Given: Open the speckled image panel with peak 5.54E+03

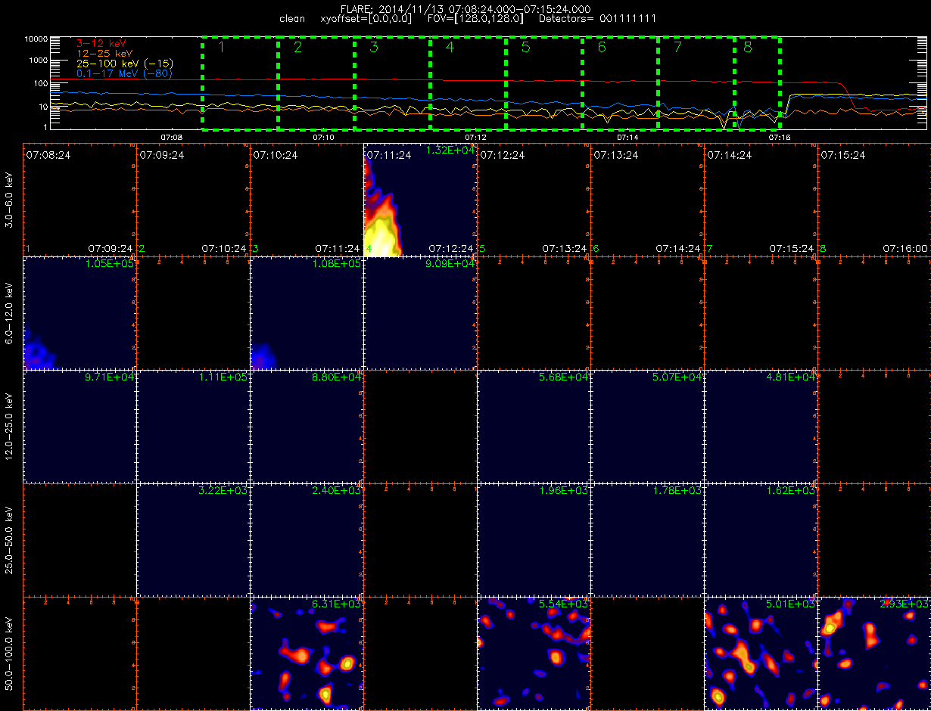Looking at the screenshot, I should (534, 654).
